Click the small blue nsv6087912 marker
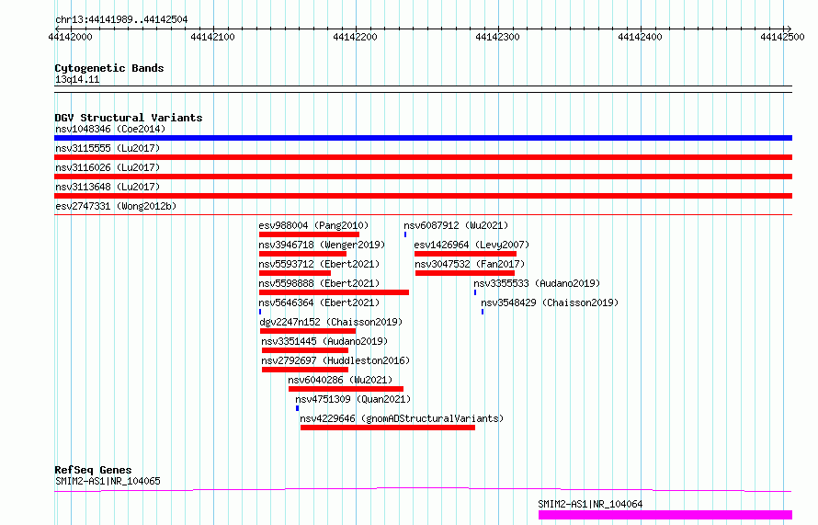818x525 pixels. tap(405, 234)
